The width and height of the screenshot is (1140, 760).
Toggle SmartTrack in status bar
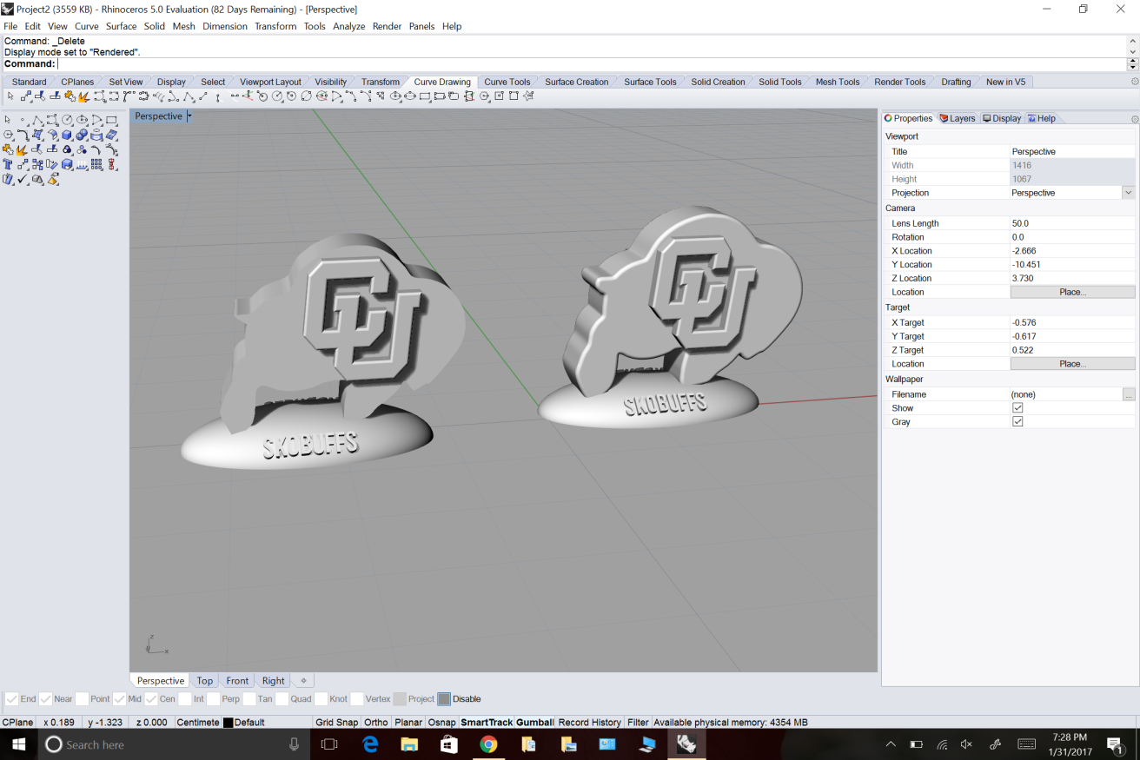coord(487,723)
